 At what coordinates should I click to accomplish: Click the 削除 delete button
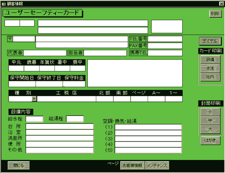coord(215,13)
